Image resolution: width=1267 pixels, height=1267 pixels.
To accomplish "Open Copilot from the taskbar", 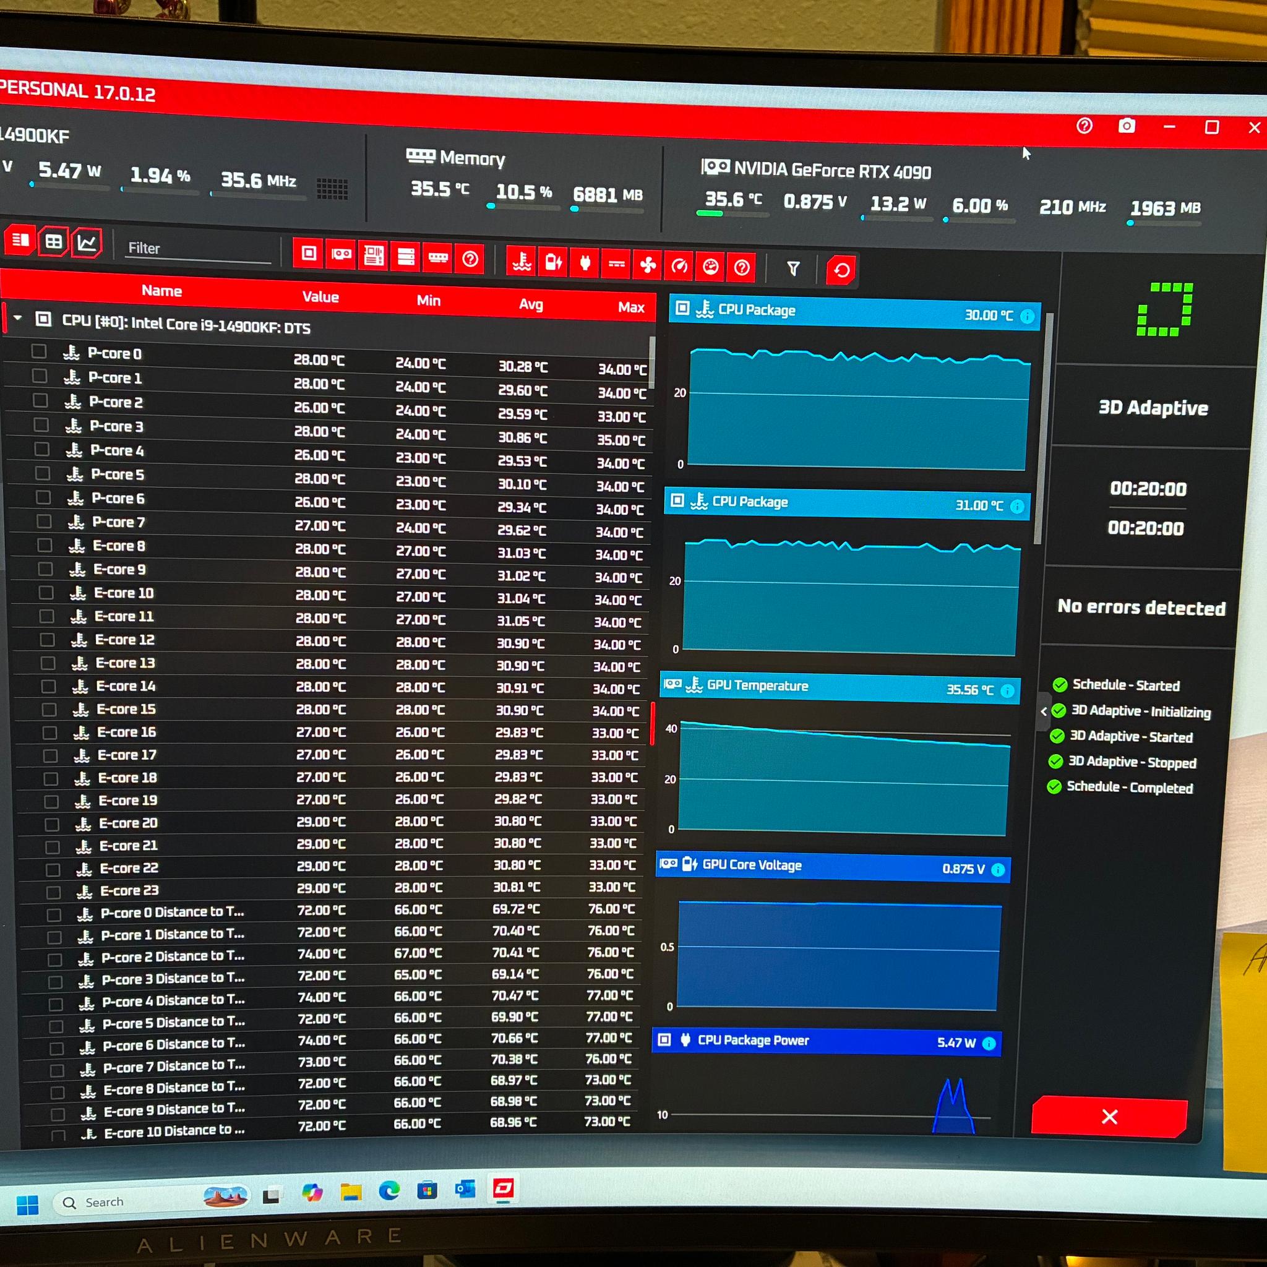I will tap(312, 1193).
